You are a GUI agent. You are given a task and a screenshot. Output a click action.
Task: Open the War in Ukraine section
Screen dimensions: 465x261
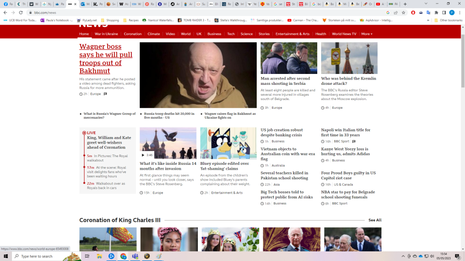tap(106, 34)
